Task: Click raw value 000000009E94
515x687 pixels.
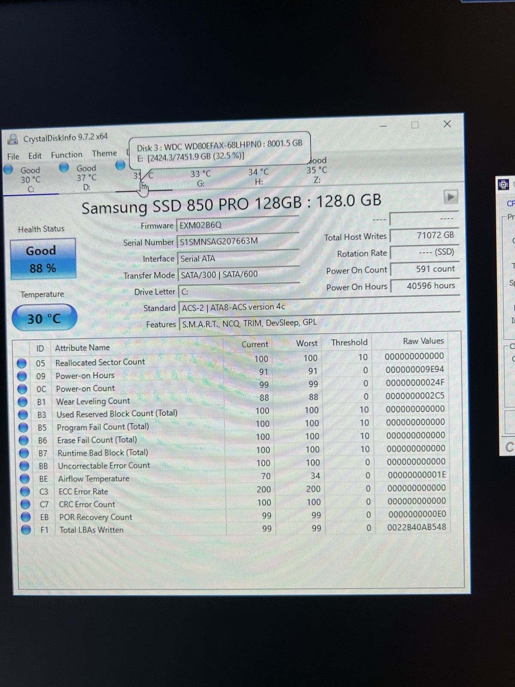Action: 415,369
